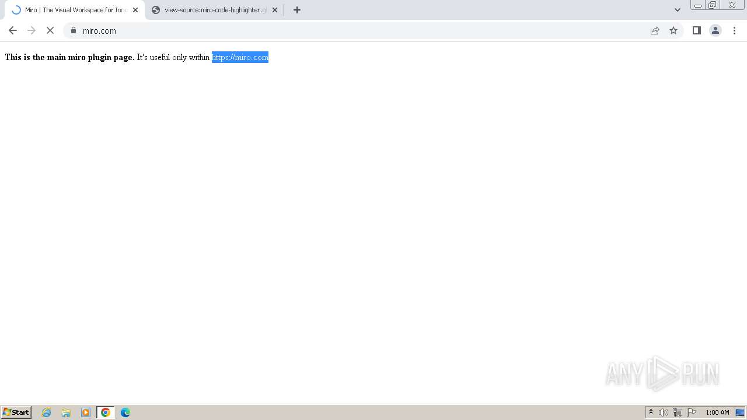Restore down the Chrome window
This screenshot has width=747, height=420.
(x=713, y=5)
